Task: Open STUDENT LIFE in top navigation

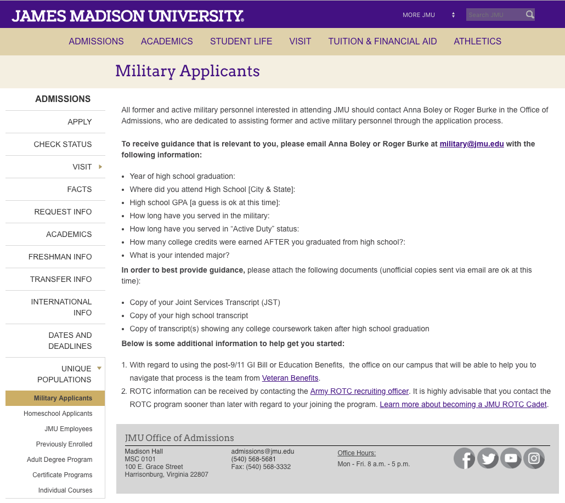Action: click(241, 42)
